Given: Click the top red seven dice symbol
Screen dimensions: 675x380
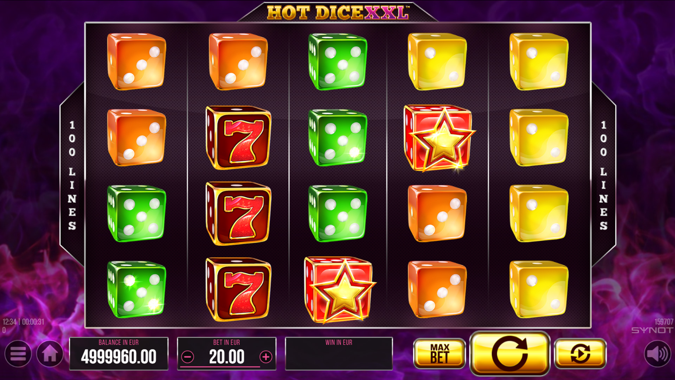Looking at the screenshot, I should click(x=238, y=138).
